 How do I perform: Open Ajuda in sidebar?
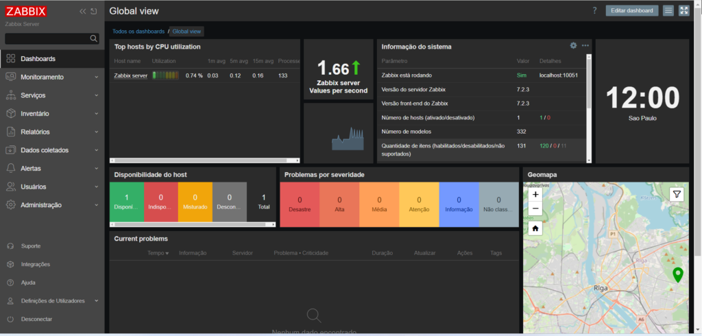tap(27, 283)
